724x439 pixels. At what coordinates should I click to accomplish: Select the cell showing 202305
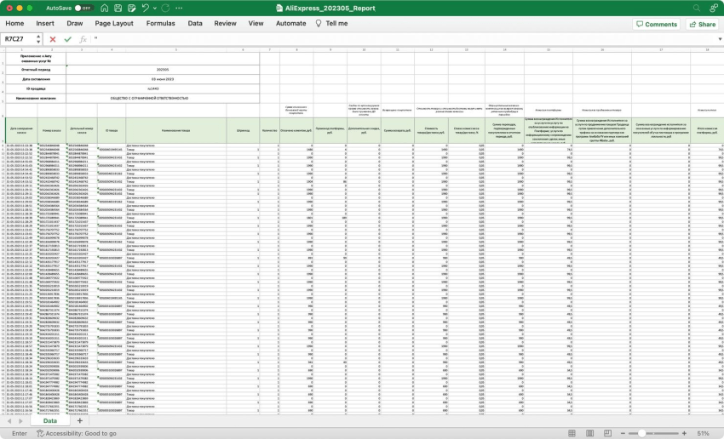(x=163, y=70)
